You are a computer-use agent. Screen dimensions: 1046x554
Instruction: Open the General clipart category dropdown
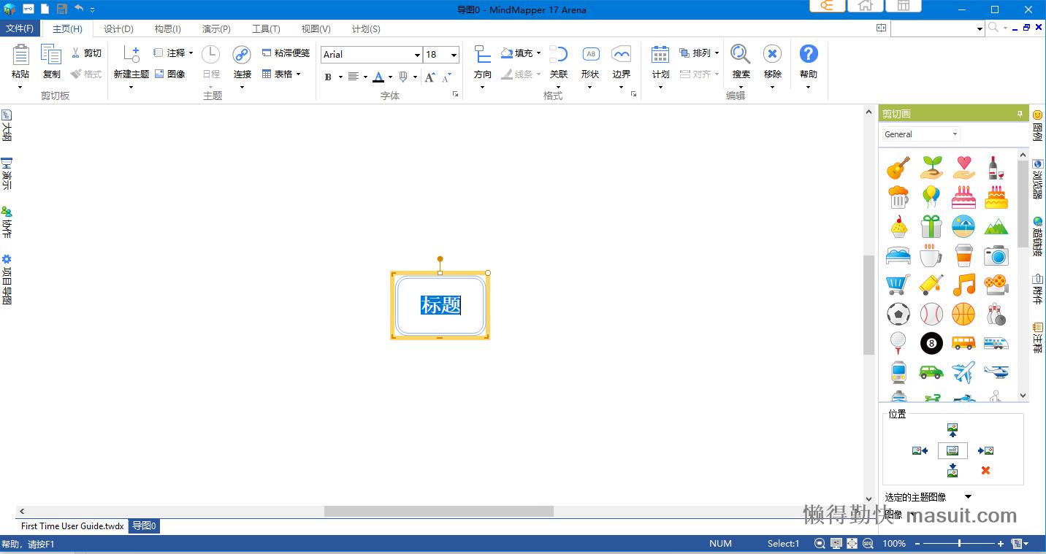click(954, 134)
